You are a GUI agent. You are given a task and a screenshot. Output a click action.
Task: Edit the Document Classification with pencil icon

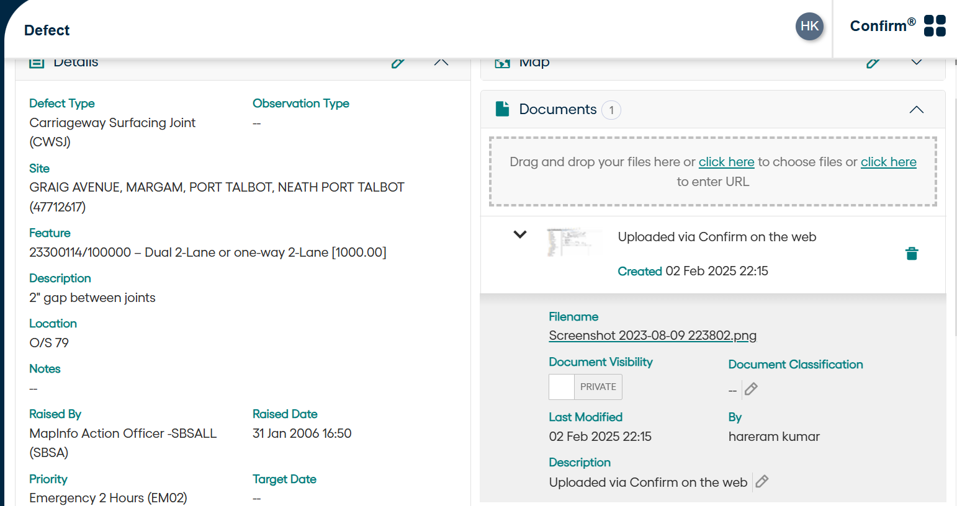point(751,388)
